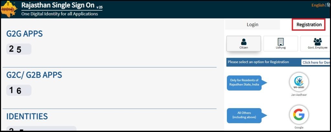Choose the Udhyog building icon
This screenshot has height=132, width=331.
281,42
